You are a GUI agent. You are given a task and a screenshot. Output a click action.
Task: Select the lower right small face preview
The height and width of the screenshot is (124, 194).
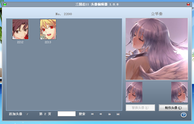click(180, 92)
